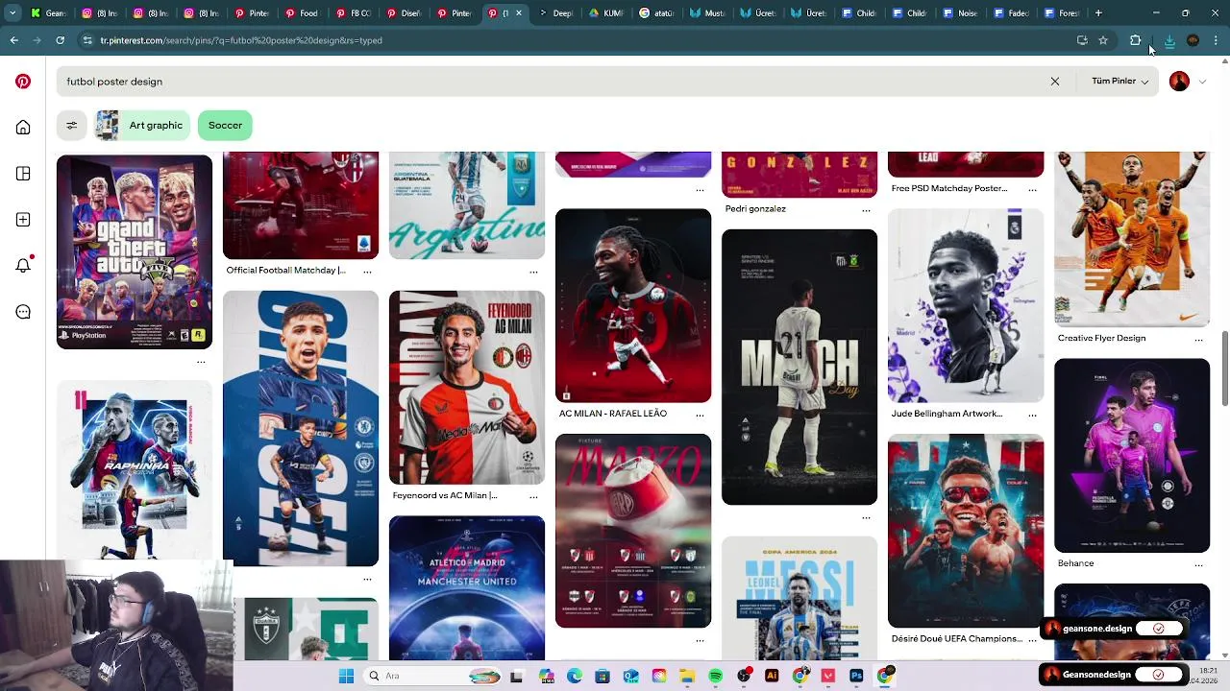Expand the Tüm Pinler dropdown

tap(1120, 82)
